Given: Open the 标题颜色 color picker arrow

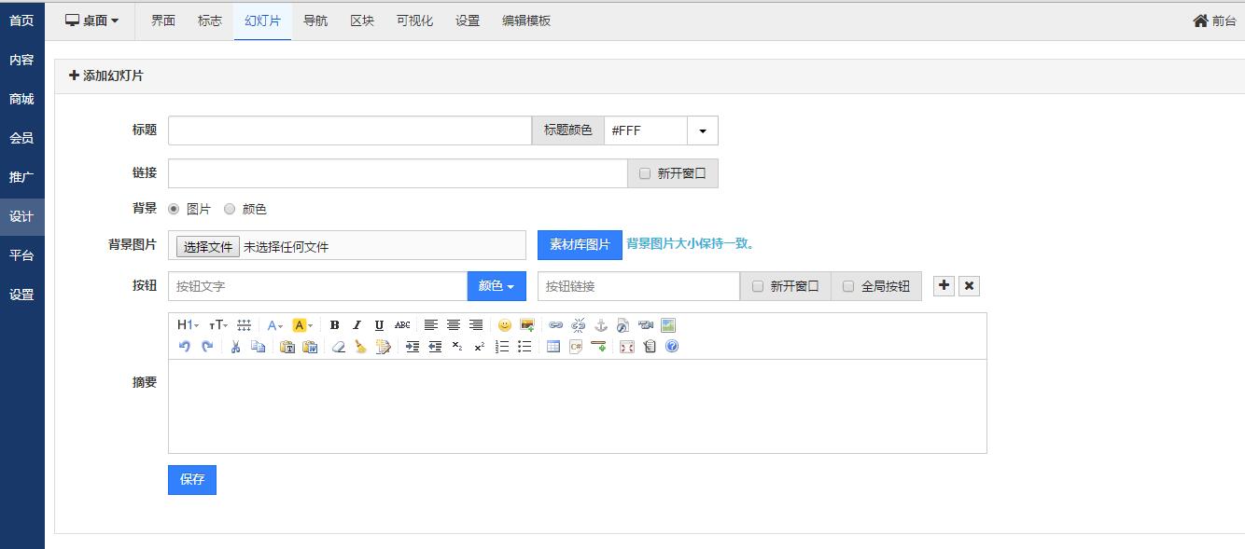Looking at the screenshot, I should pyautogui.click(x=702, y=130).
